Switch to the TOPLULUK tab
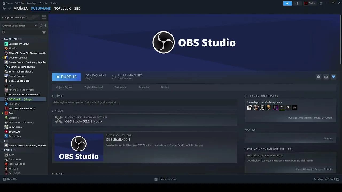342x192 pixels. pyautogui.click(x=63, y=9)
